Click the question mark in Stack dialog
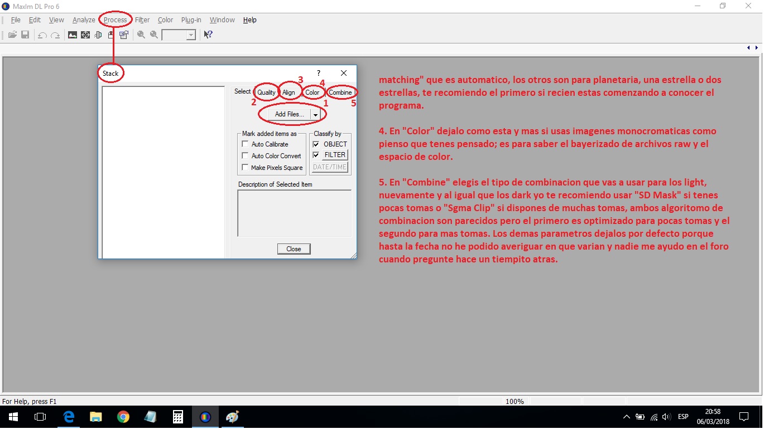This screenshot has width=764, height=429. click(319, 73)
